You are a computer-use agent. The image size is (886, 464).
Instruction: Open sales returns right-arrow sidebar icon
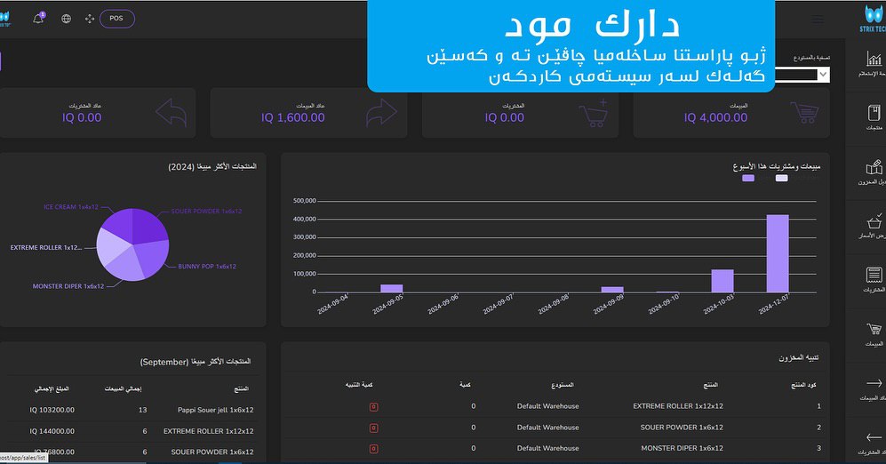874,383
